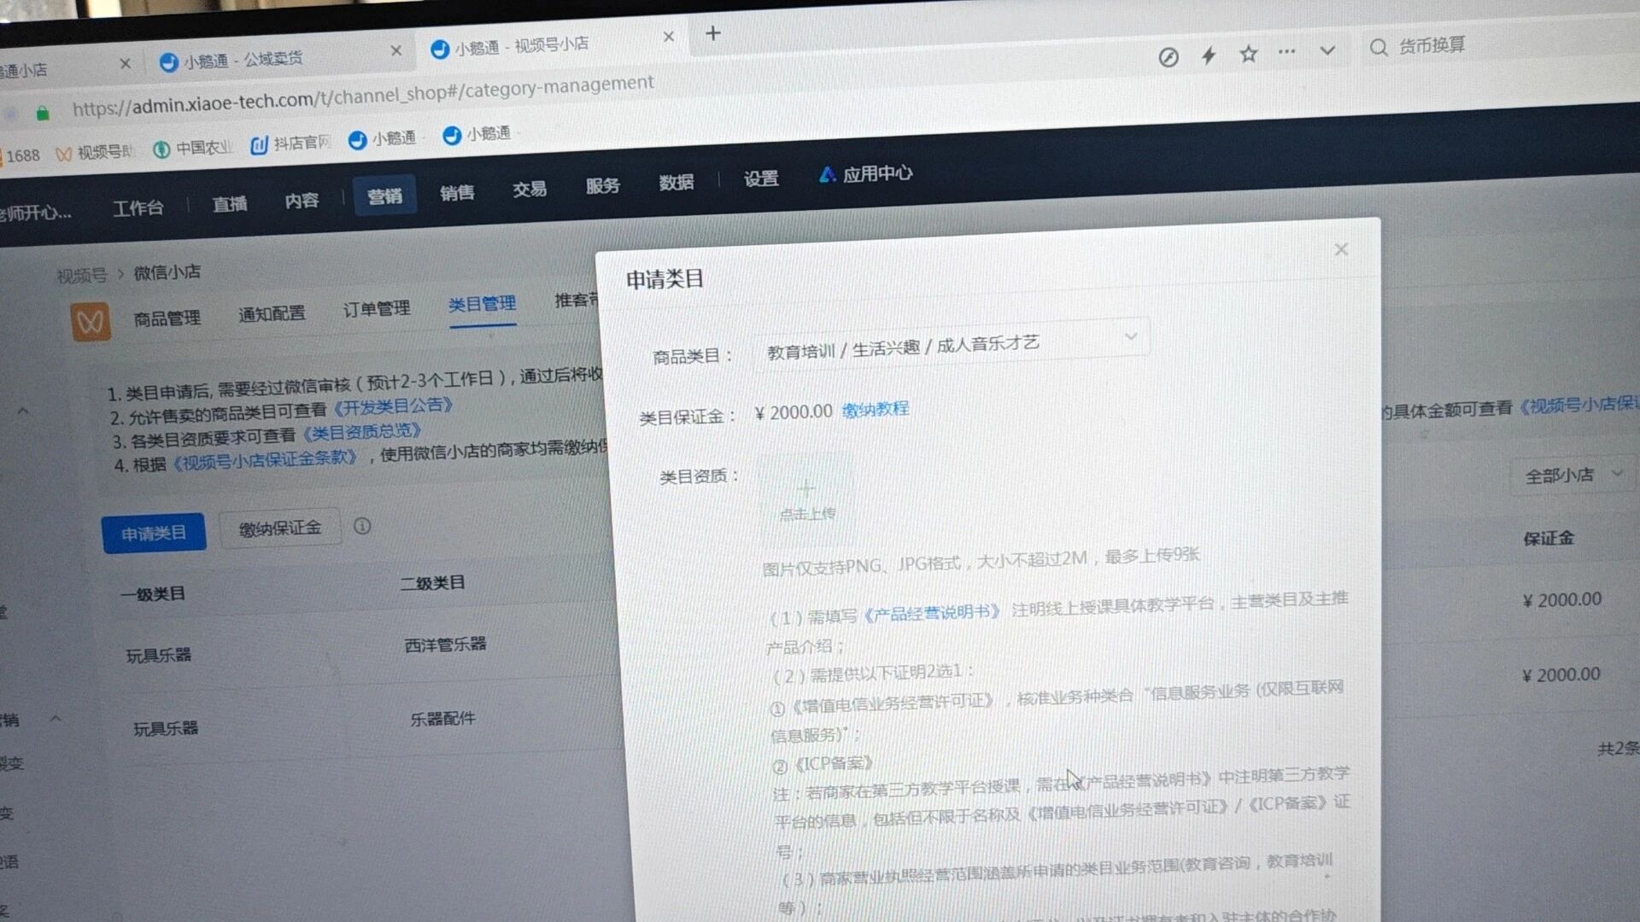
Task: Click the compass icon in address bar
Action: click(1168, 57)
